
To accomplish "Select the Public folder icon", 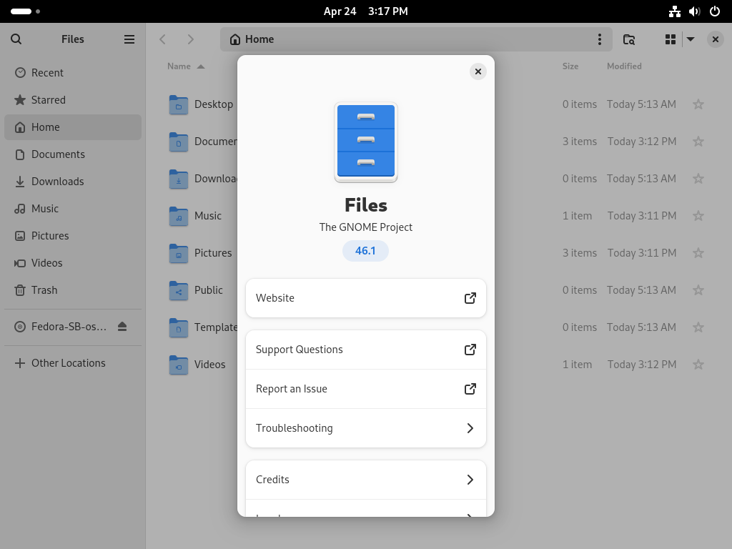I will (178, 290).
